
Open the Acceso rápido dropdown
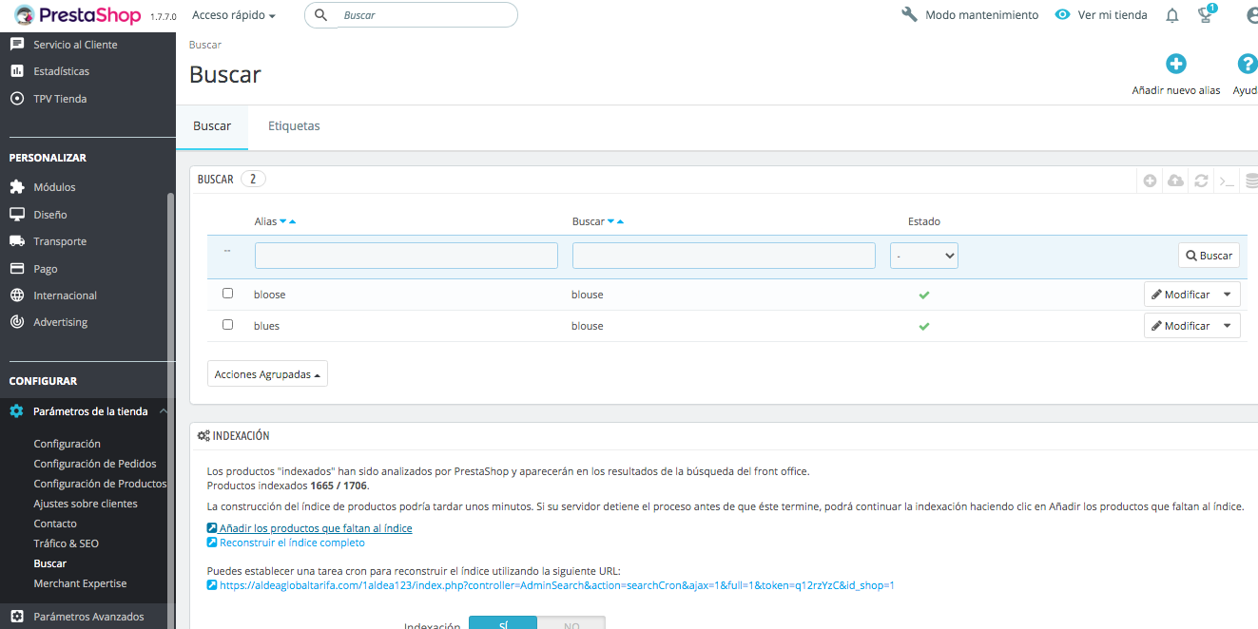click(234, 15)
